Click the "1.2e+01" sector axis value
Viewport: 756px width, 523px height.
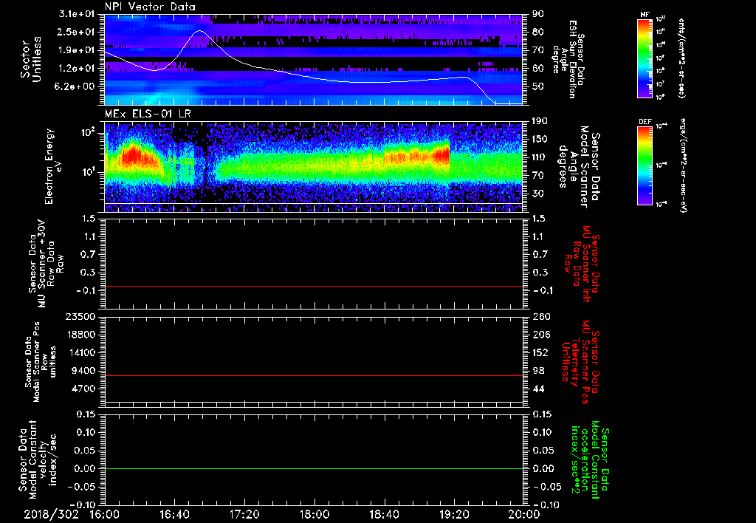click(77, 69)
